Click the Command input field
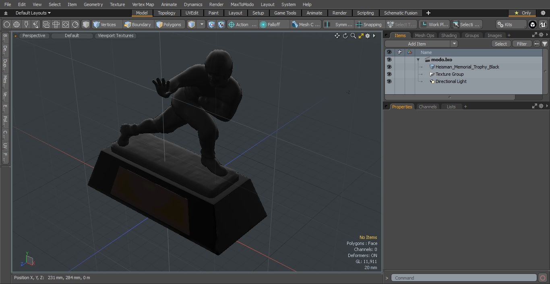 coord(464,278)
